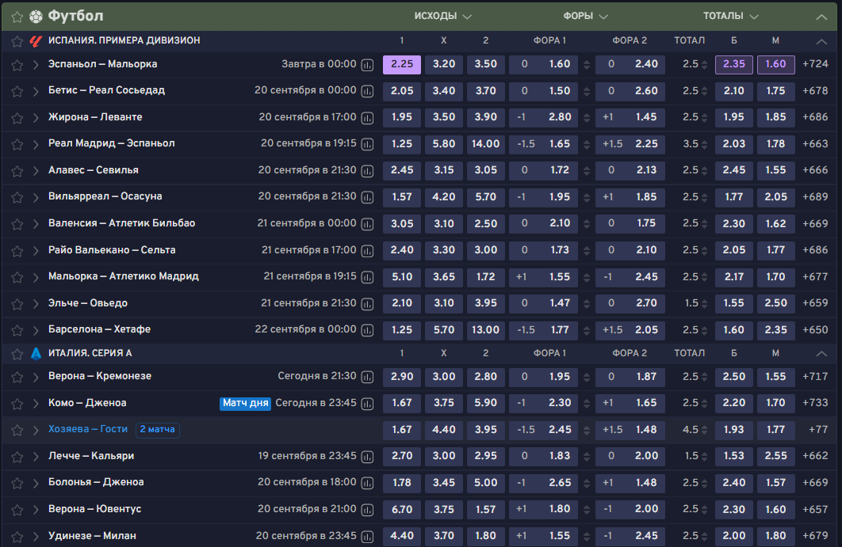Open statistics icon for Удинезе – Милан
Screen dimensions: 842x547
367,537
